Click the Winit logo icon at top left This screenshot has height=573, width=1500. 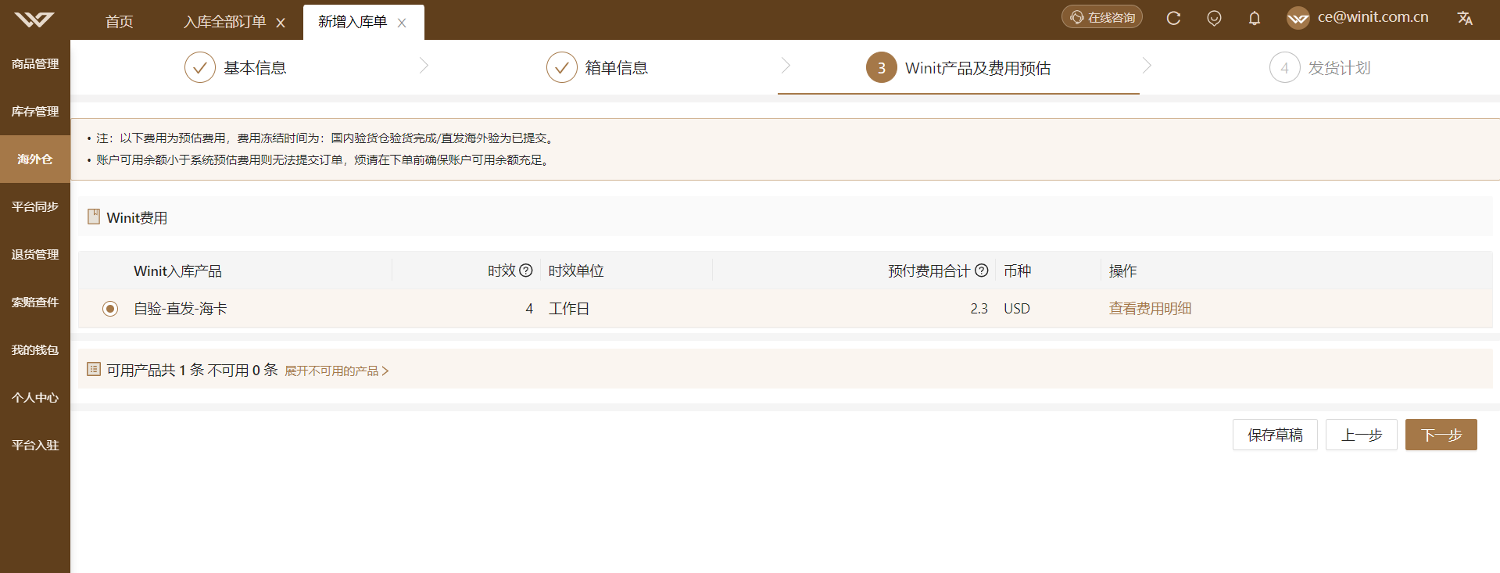pyautogui.click(x=34, y=20)
